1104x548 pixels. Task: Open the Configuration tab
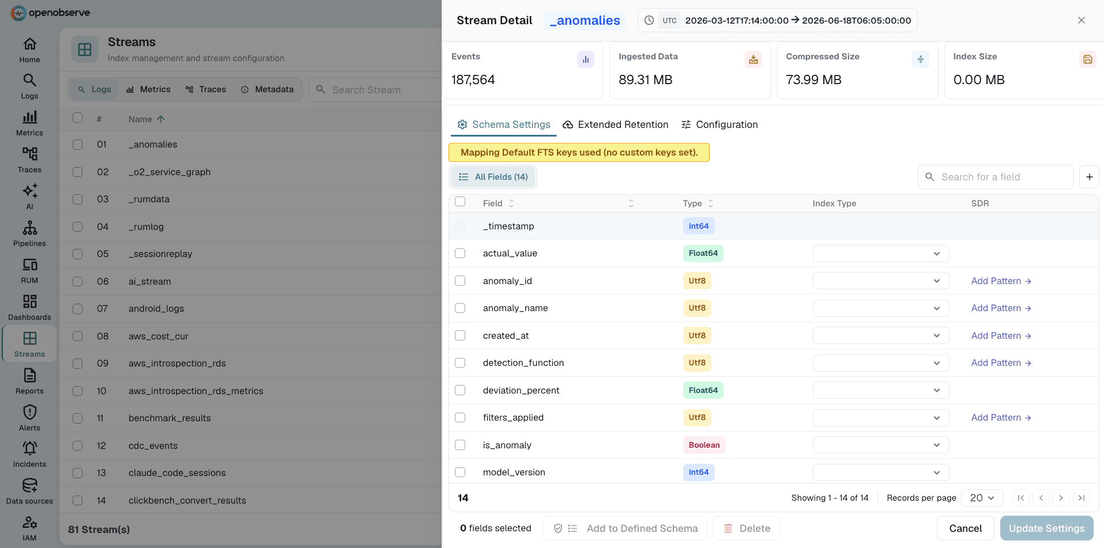point(719,124)
